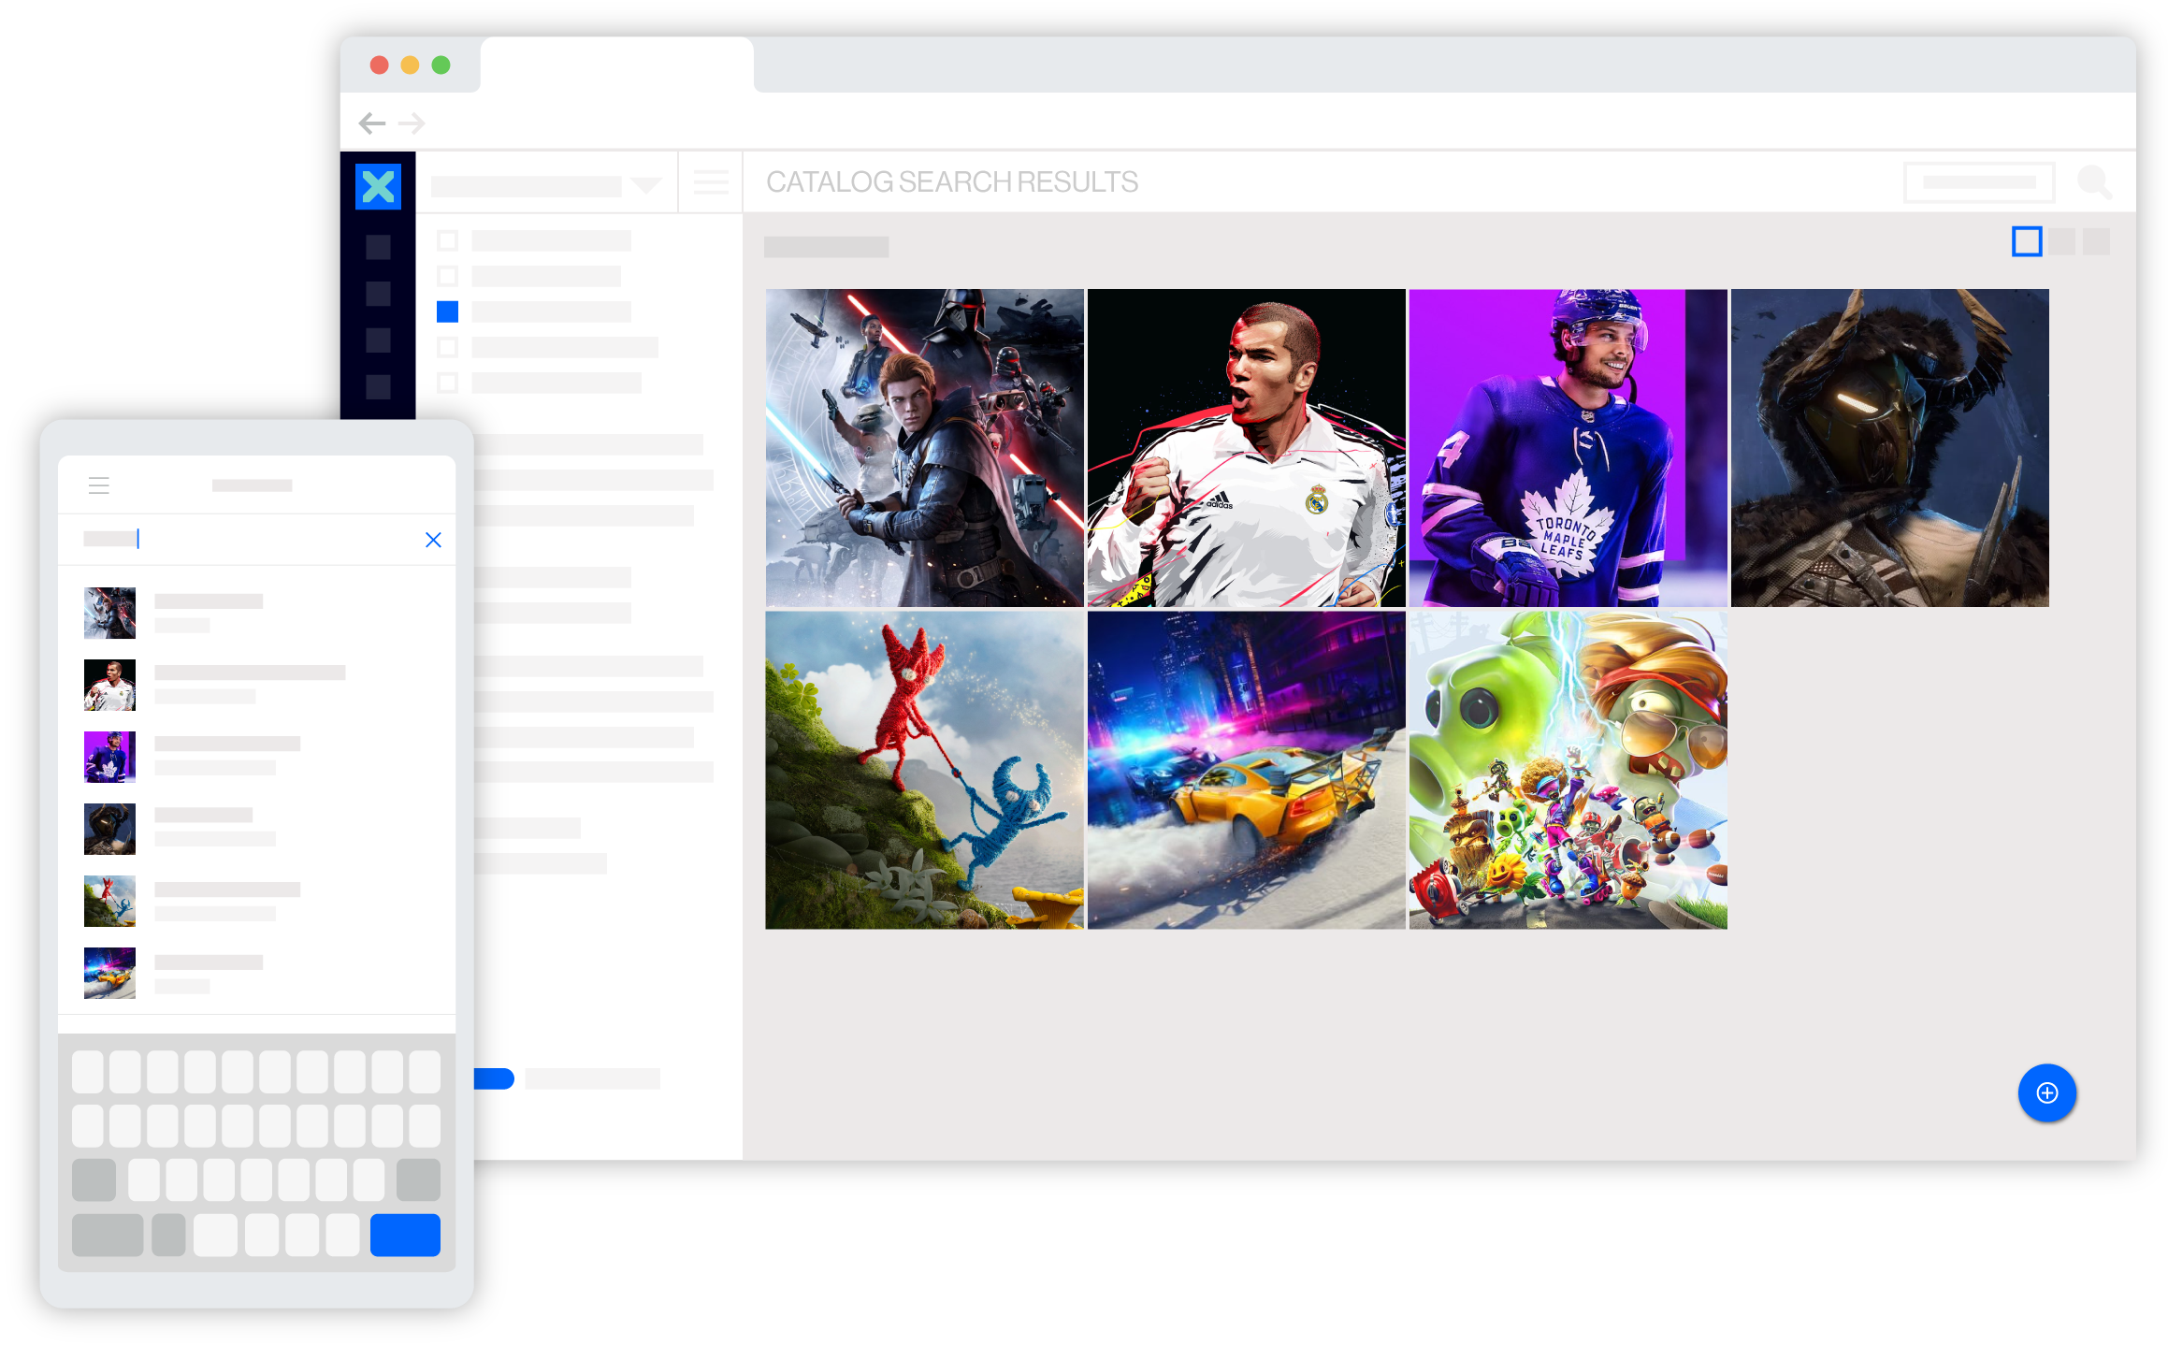2168x1345 pixels.
Task: Open the yellow race car cover in the grid
Action: (x=1246, y=770)
